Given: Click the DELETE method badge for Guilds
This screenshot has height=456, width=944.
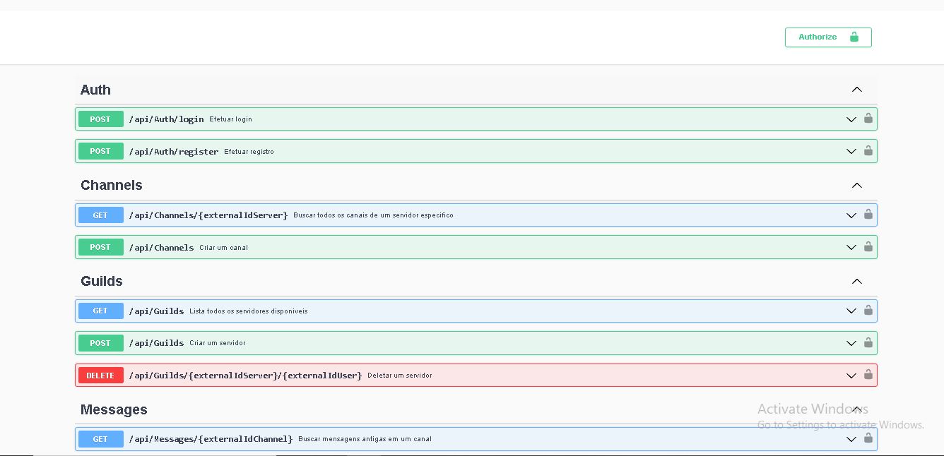Looking at the screenshot, I should click(100, 376).
